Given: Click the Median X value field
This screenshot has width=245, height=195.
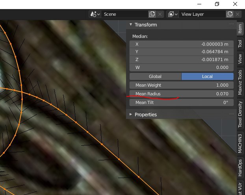Looking at the screenshot, I should click(182, 44).
